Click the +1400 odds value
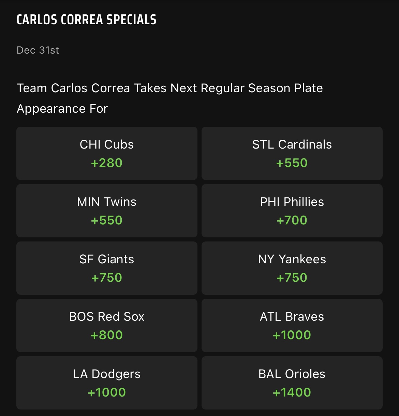The image size is (399, 416). [x=292, y=392]
